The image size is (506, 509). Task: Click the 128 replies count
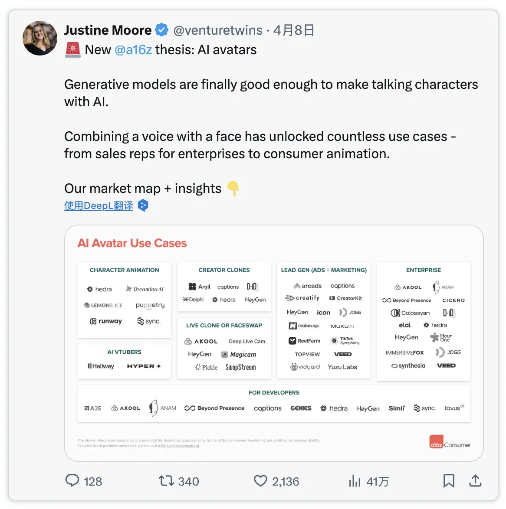pos(93,481)
